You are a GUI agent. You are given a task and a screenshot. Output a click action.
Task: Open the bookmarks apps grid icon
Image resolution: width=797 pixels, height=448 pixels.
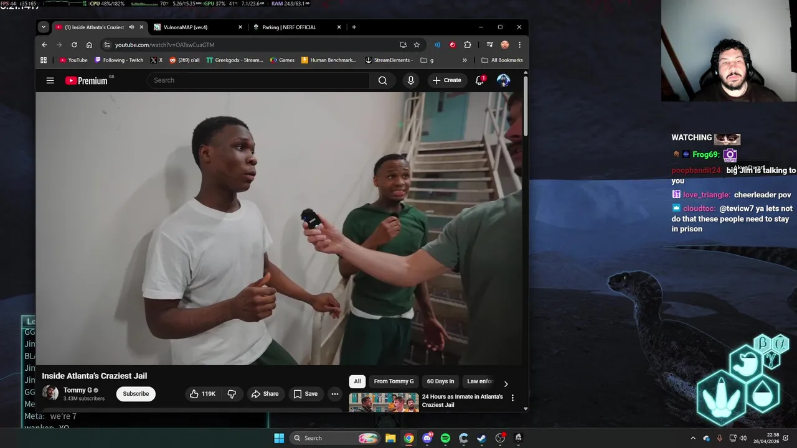coord(44,60)
